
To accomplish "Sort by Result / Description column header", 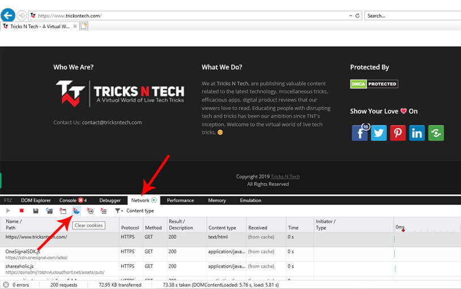I will pyautogui.click(x=187, y=225).
